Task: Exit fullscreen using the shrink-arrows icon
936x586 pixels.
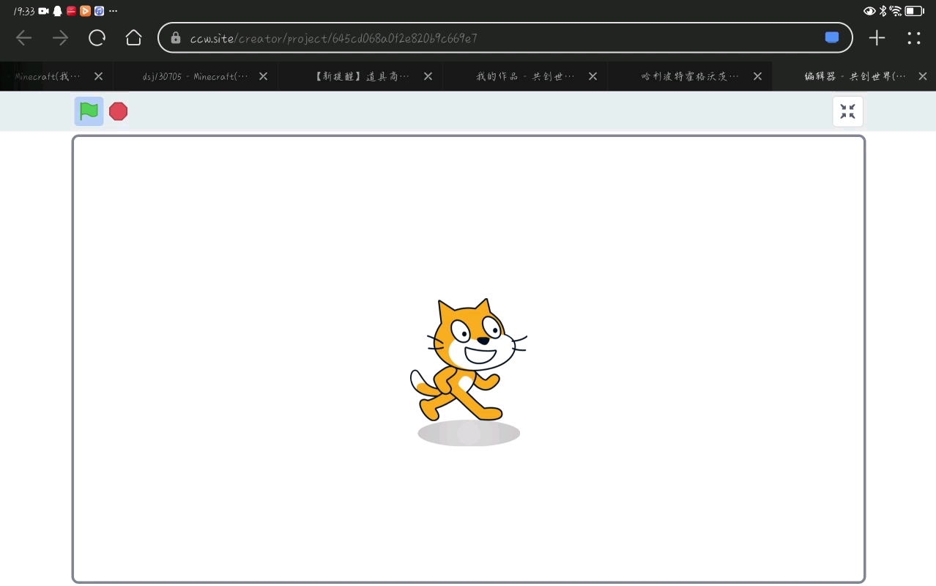Action: (847, 111)
